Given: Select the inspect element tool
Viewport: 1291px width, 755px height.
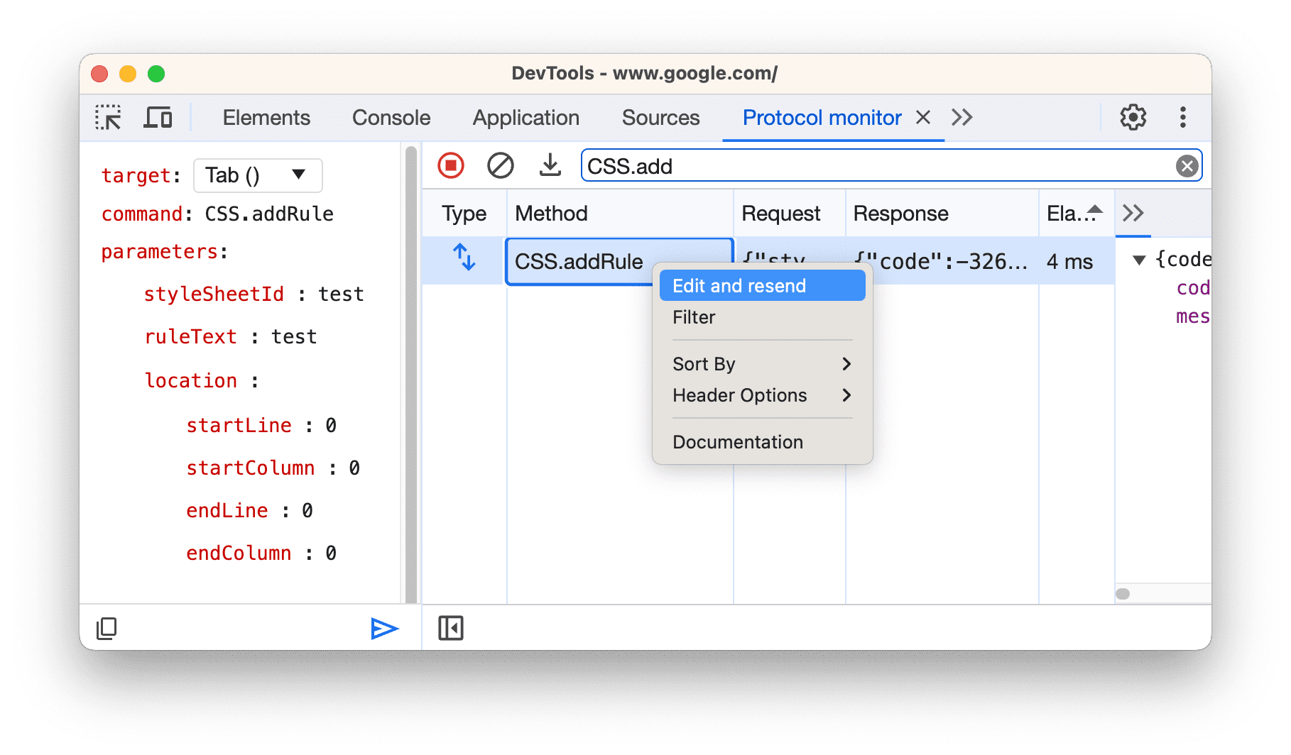Looking at the screenshot, I should click(107, 117).
